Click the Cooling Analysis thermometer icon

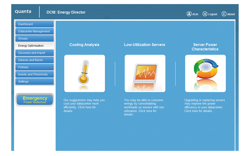pyautogui.click(x=84, y=74)
